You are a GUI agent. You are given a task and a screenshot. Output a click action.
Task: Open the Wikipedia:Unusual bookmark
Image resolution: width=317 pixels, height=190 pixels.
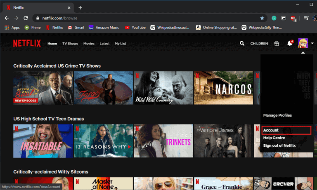[170, 28]
